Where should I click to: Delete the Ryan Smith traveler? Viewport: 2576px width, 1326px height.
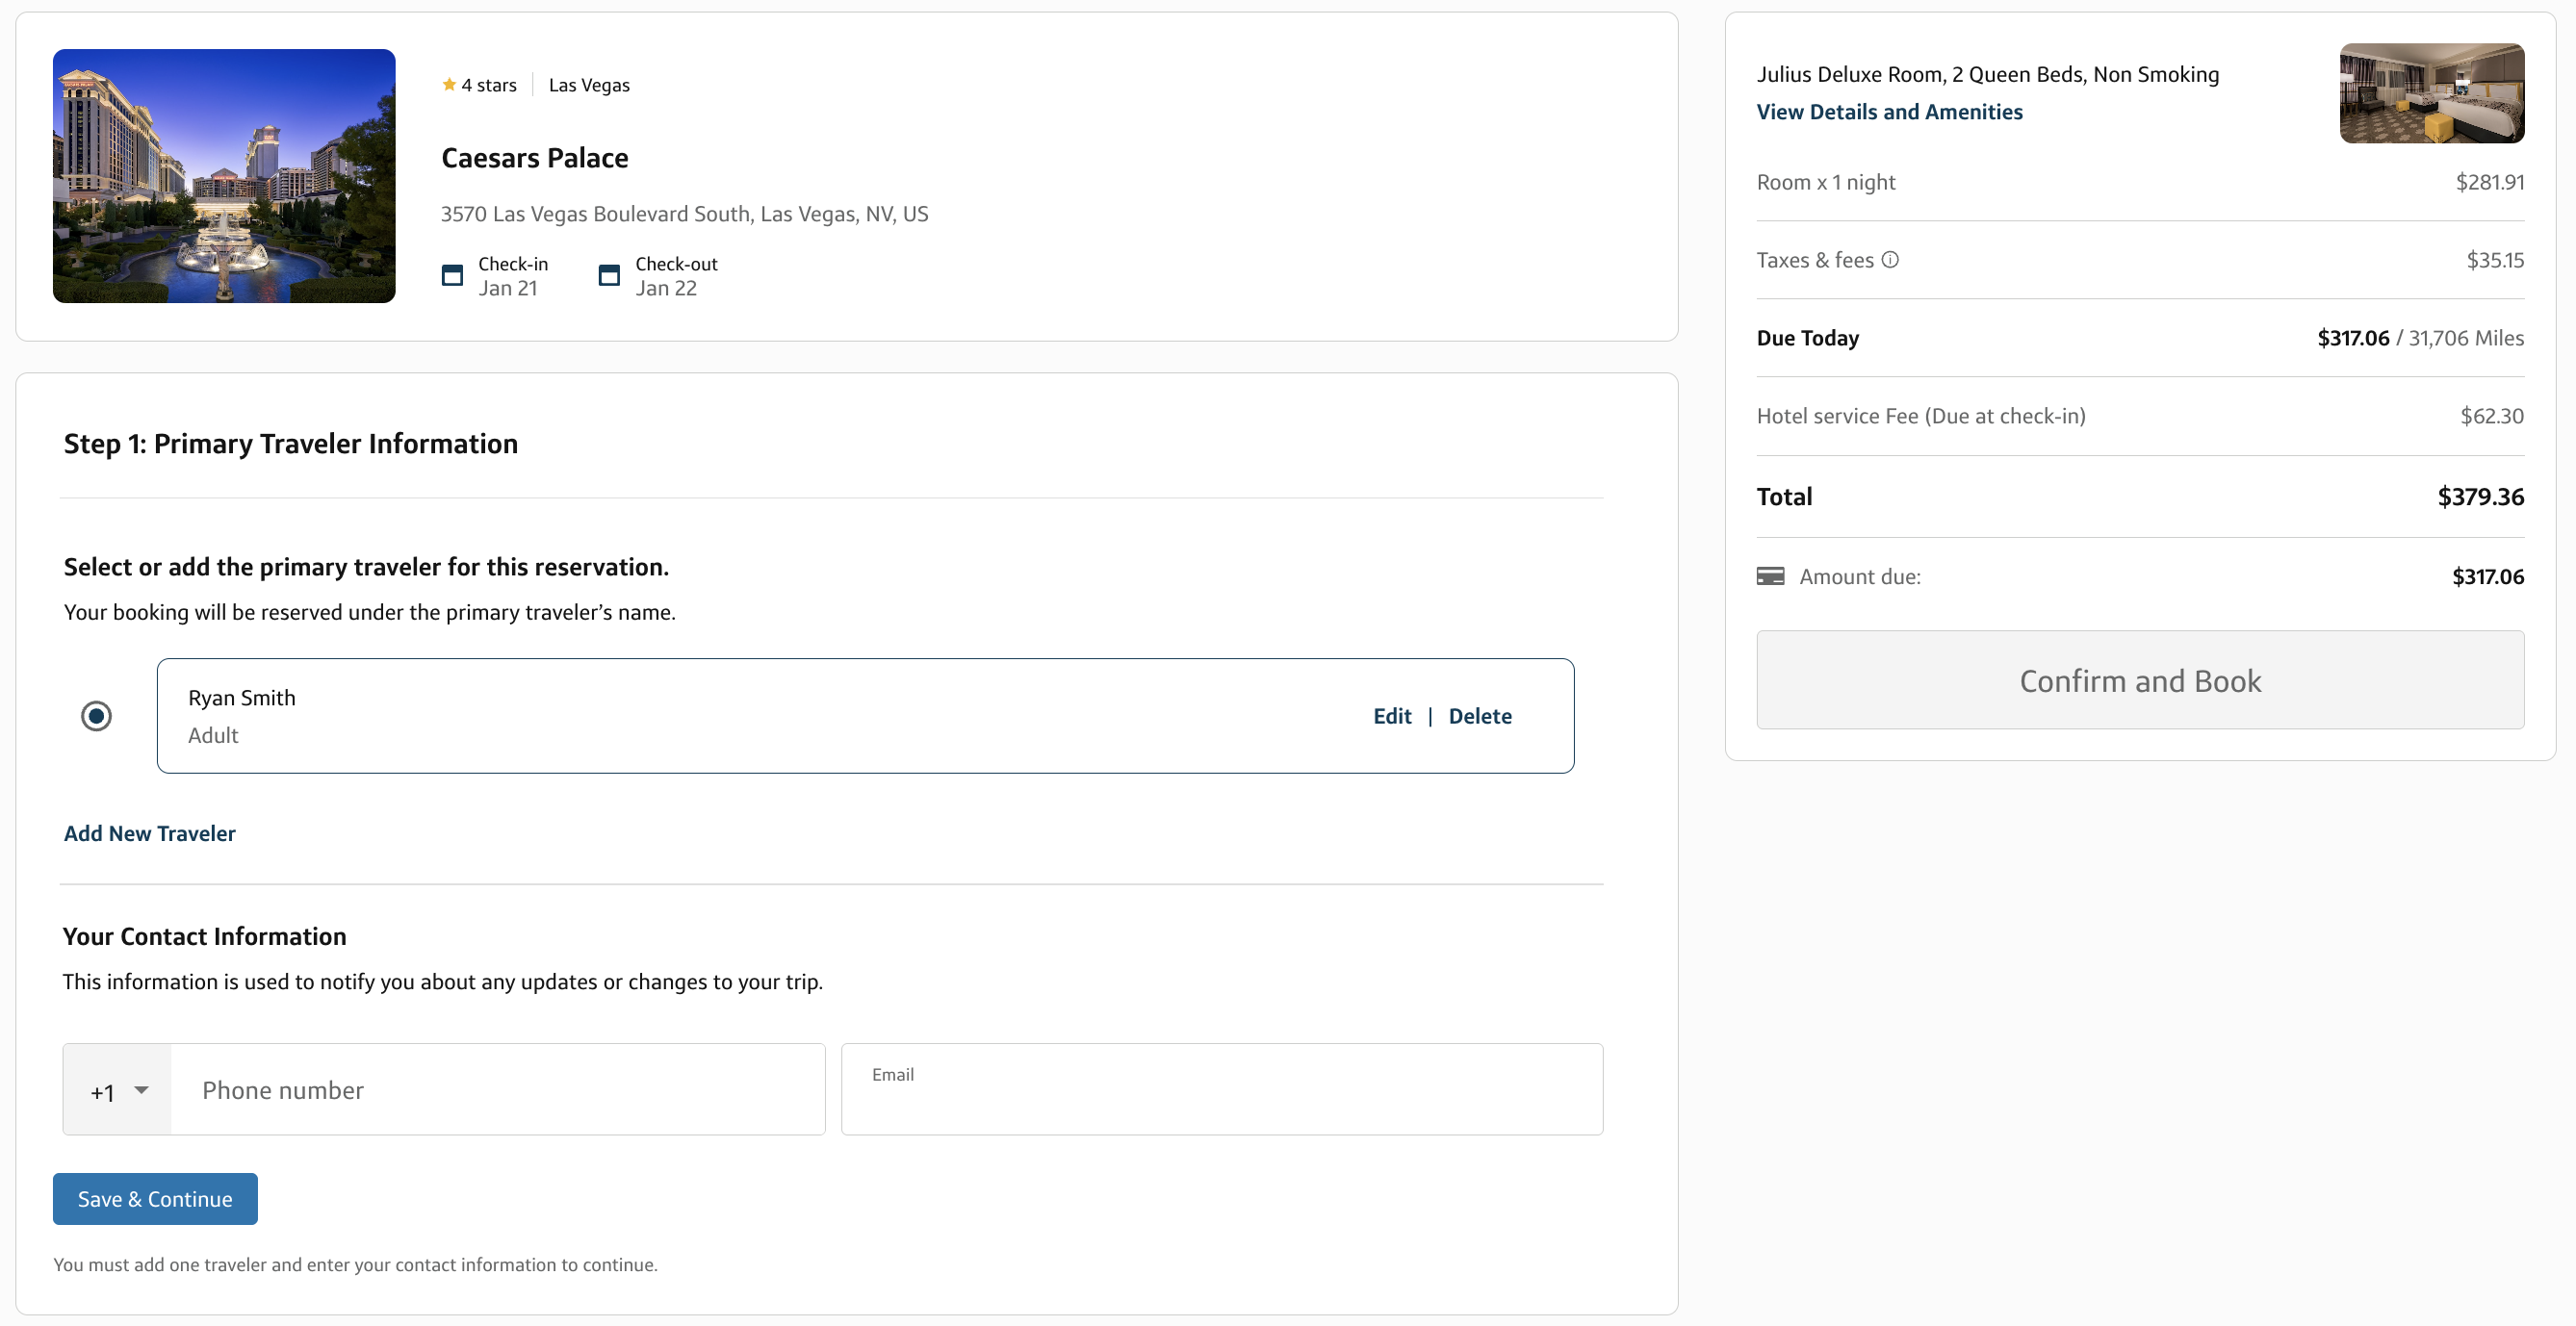point(1480,717)
